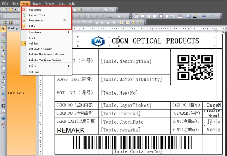Open the Help menu
Image resolution: width=227 pixels, height=156 pixels.
[x=72, y=4]
